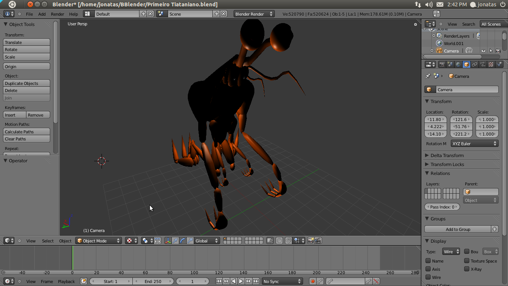This screenshot has height=286, width=508.
Task: Open the Render properties tab camera icon
Action: coord(442,64)
